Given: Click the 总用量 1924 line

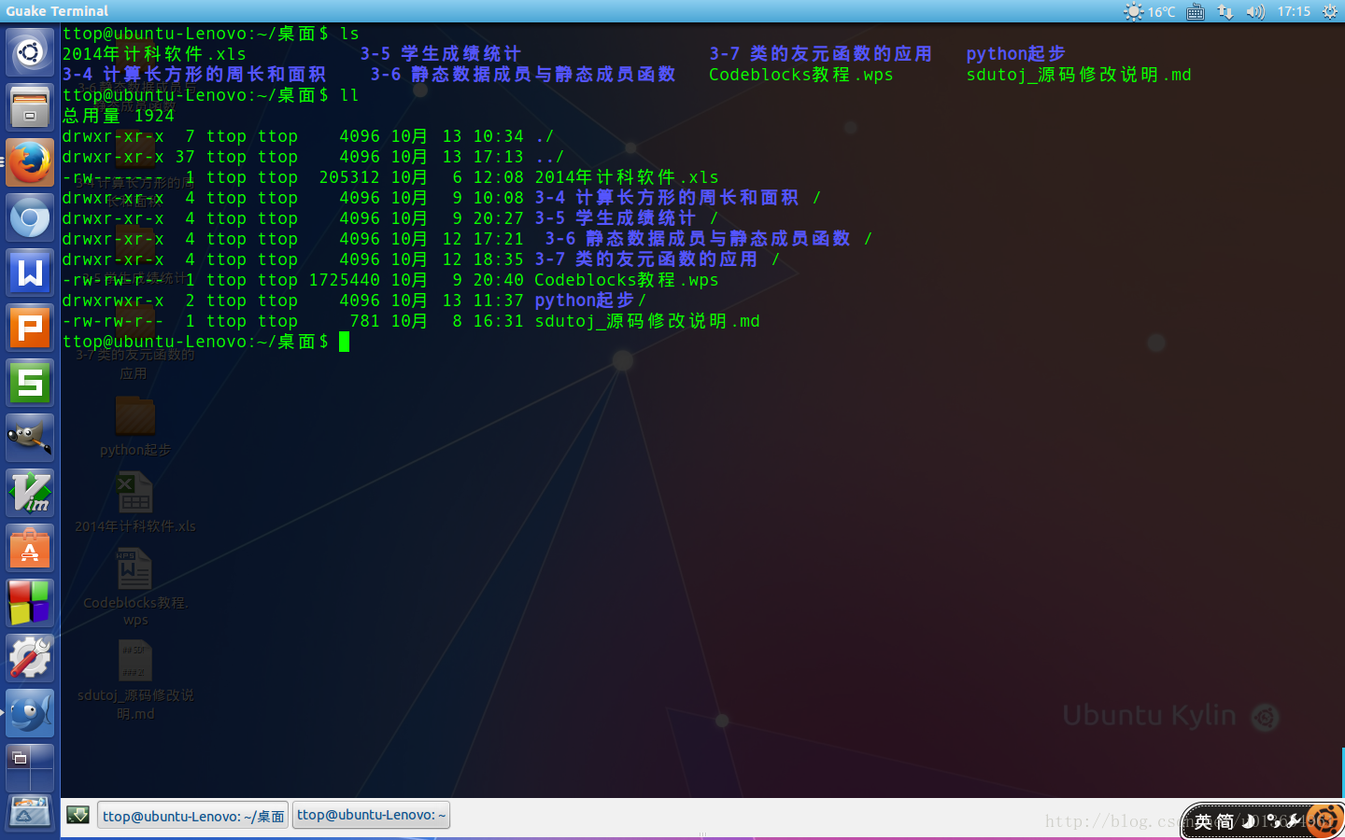Looking at the screenshot, I should [119, 116].
